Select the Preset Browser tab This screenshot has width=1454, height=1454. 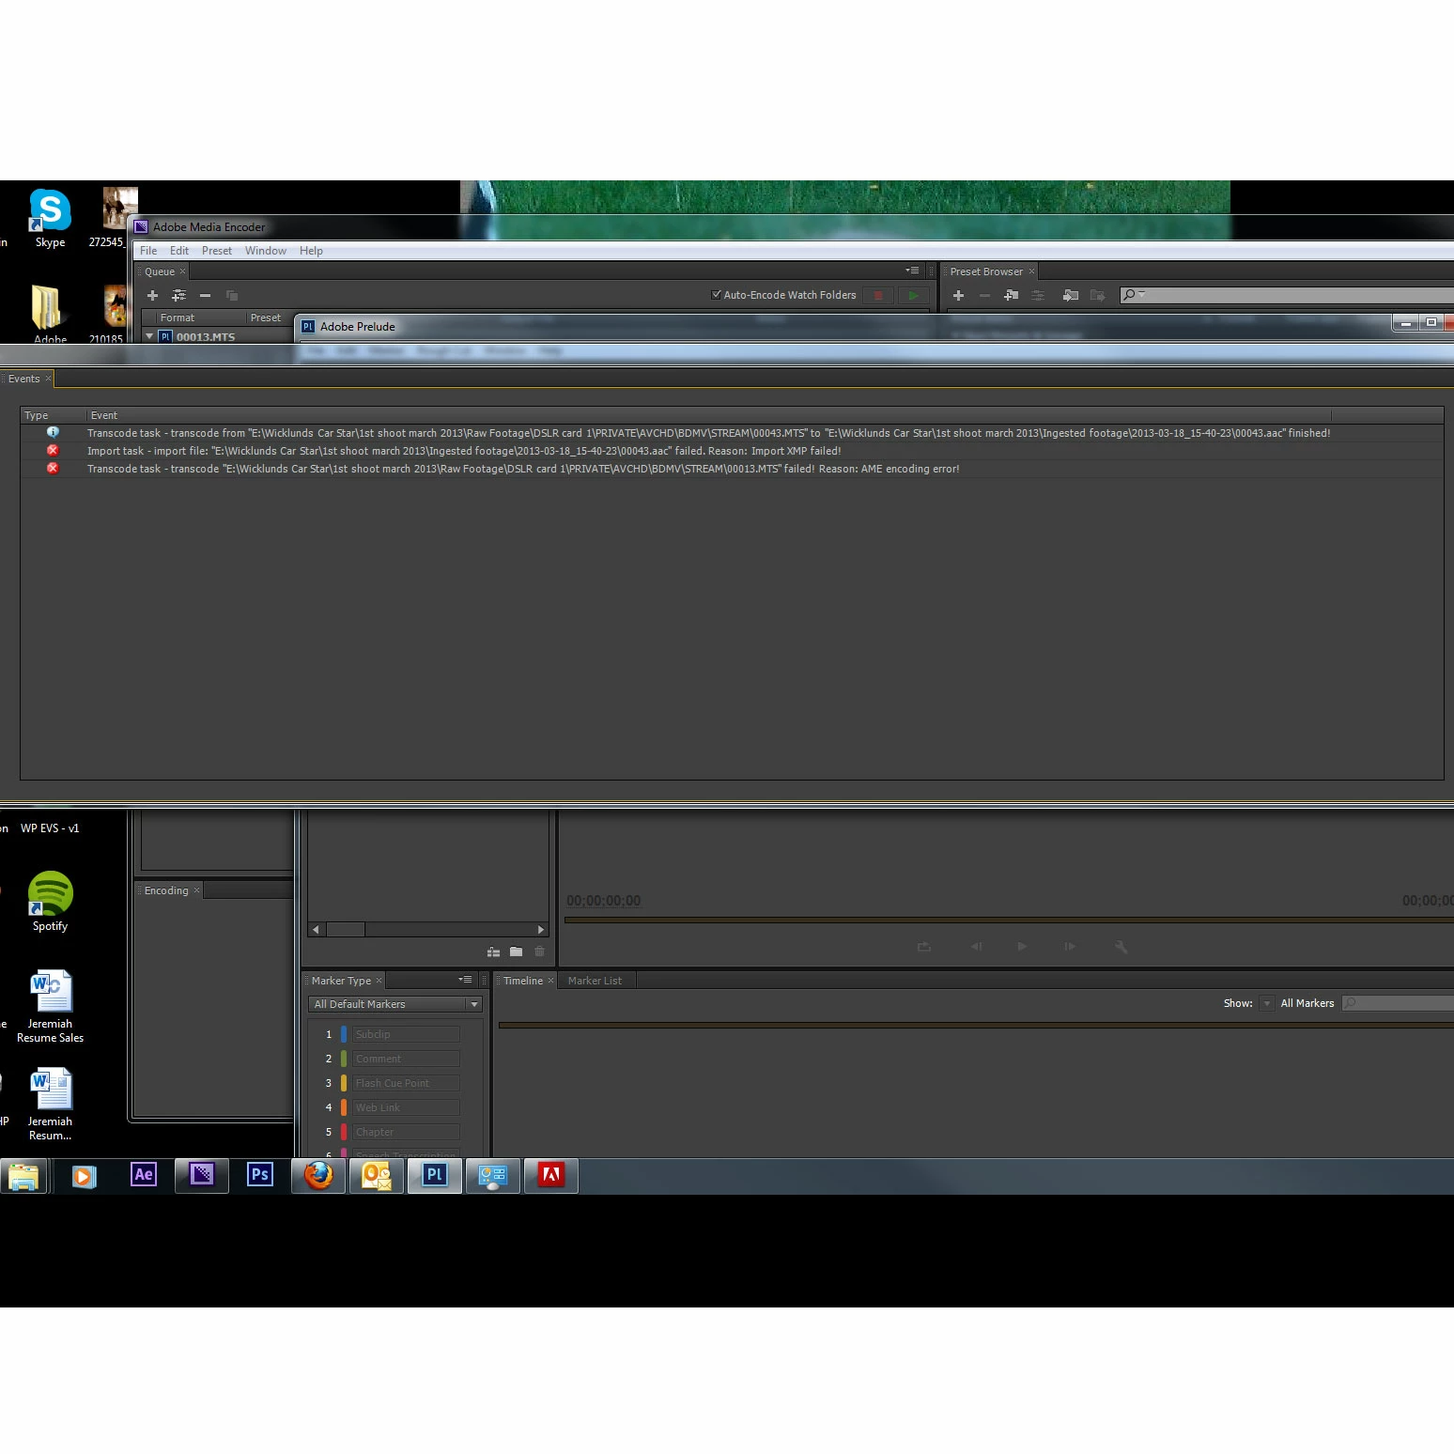tap(986, 271)
